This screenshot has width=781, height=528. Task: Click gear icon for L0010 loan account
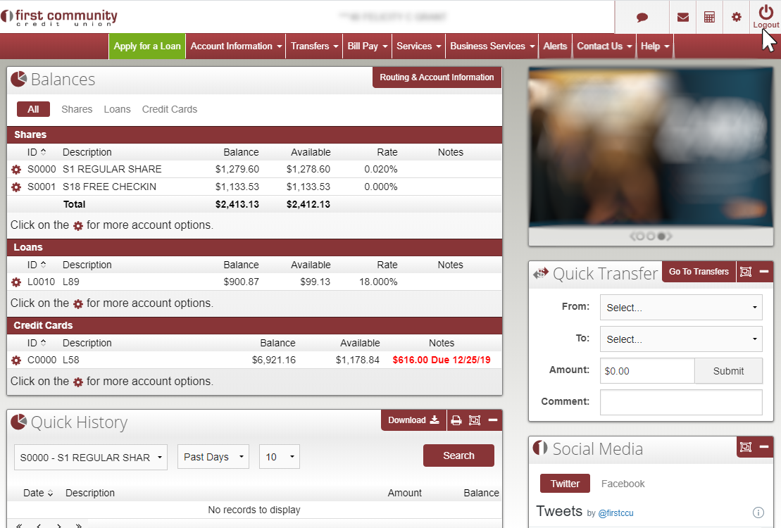click(16, 282)
